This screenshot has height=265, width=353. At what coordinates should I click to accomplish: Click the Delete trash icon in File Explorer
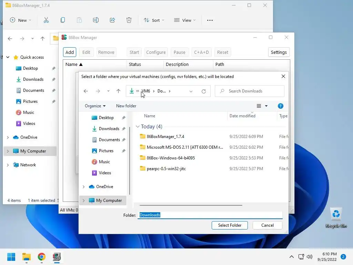tap(129, 20)
